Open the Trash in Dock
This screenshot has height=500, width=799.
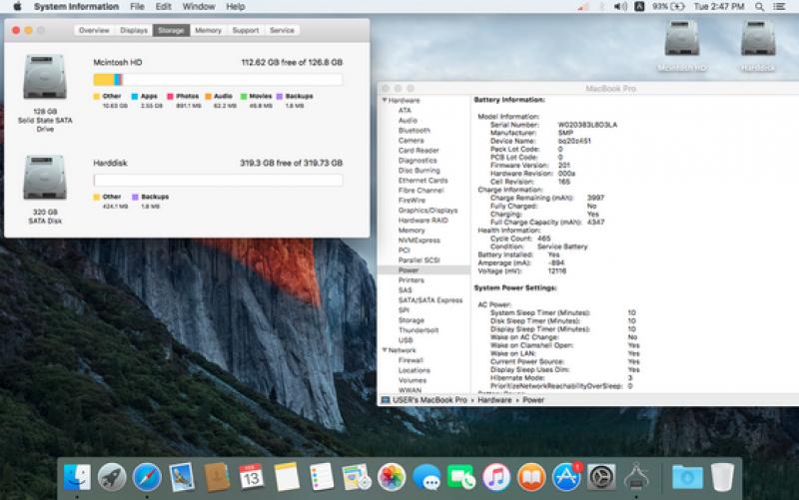click(722, 477)
